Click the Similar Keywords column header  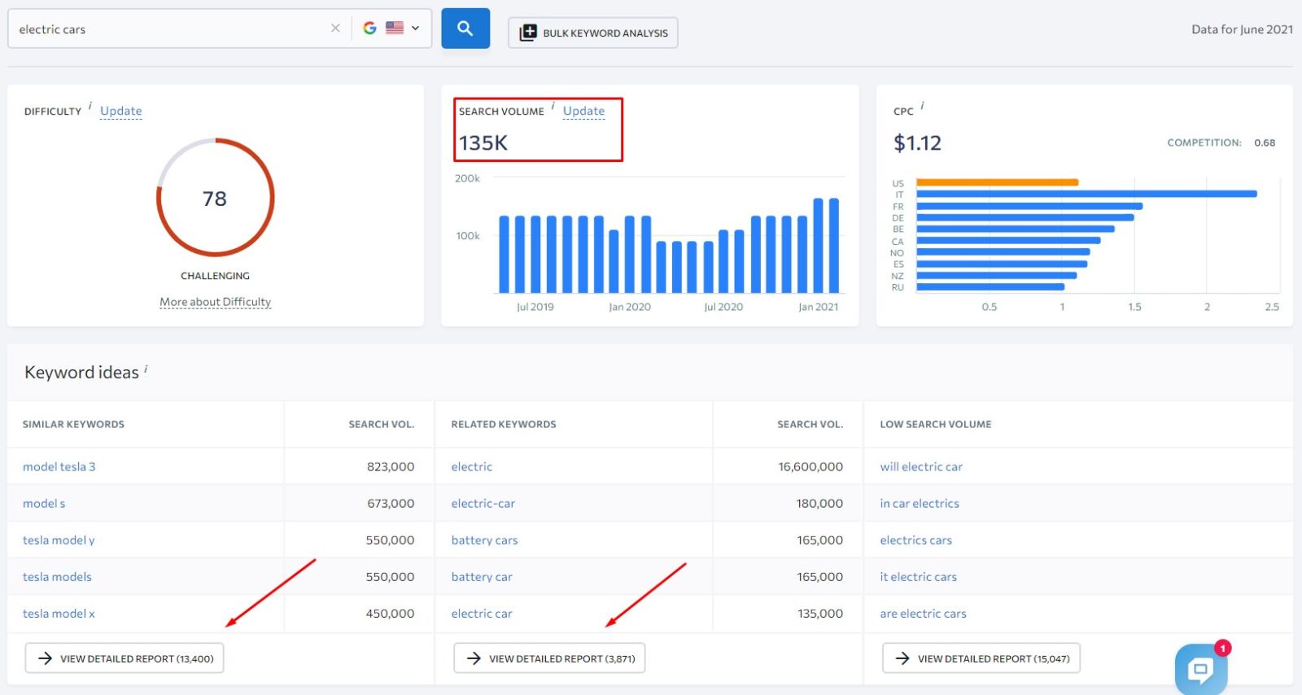tap(73, 424)
